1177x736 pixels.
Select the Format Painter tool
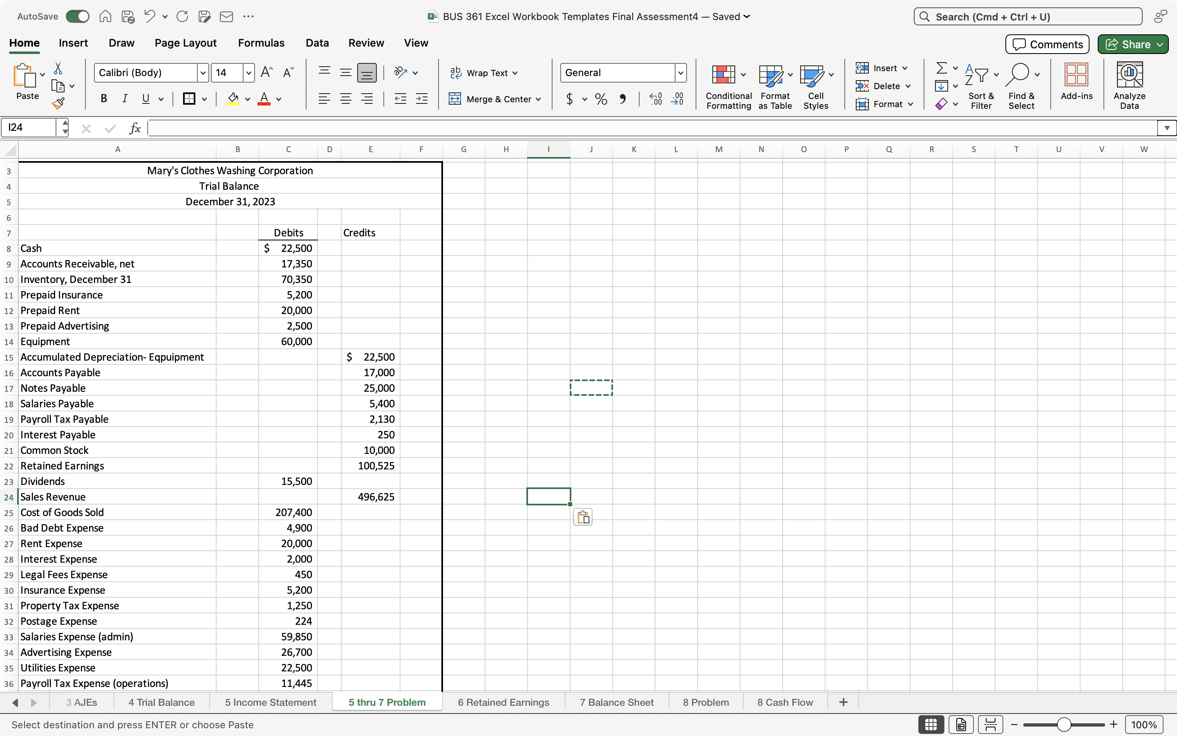tap(58, 103)
